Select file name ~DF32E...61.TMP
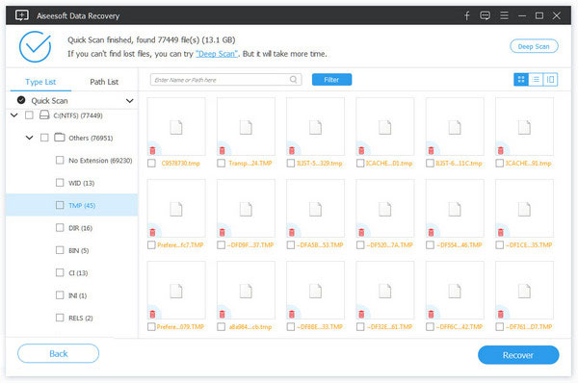The height and width of the screenshot is (383, 578). pos(389,326)
